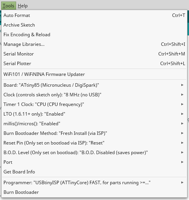Image resolution: width=189 pixels, height=200 pixels.
Task: Open the Help menu
Action: [23, 6]
